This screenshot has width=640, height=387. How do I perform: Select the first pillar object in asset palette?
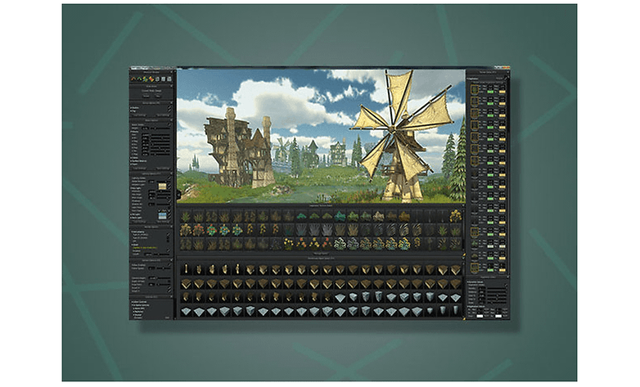click(186, 269)
